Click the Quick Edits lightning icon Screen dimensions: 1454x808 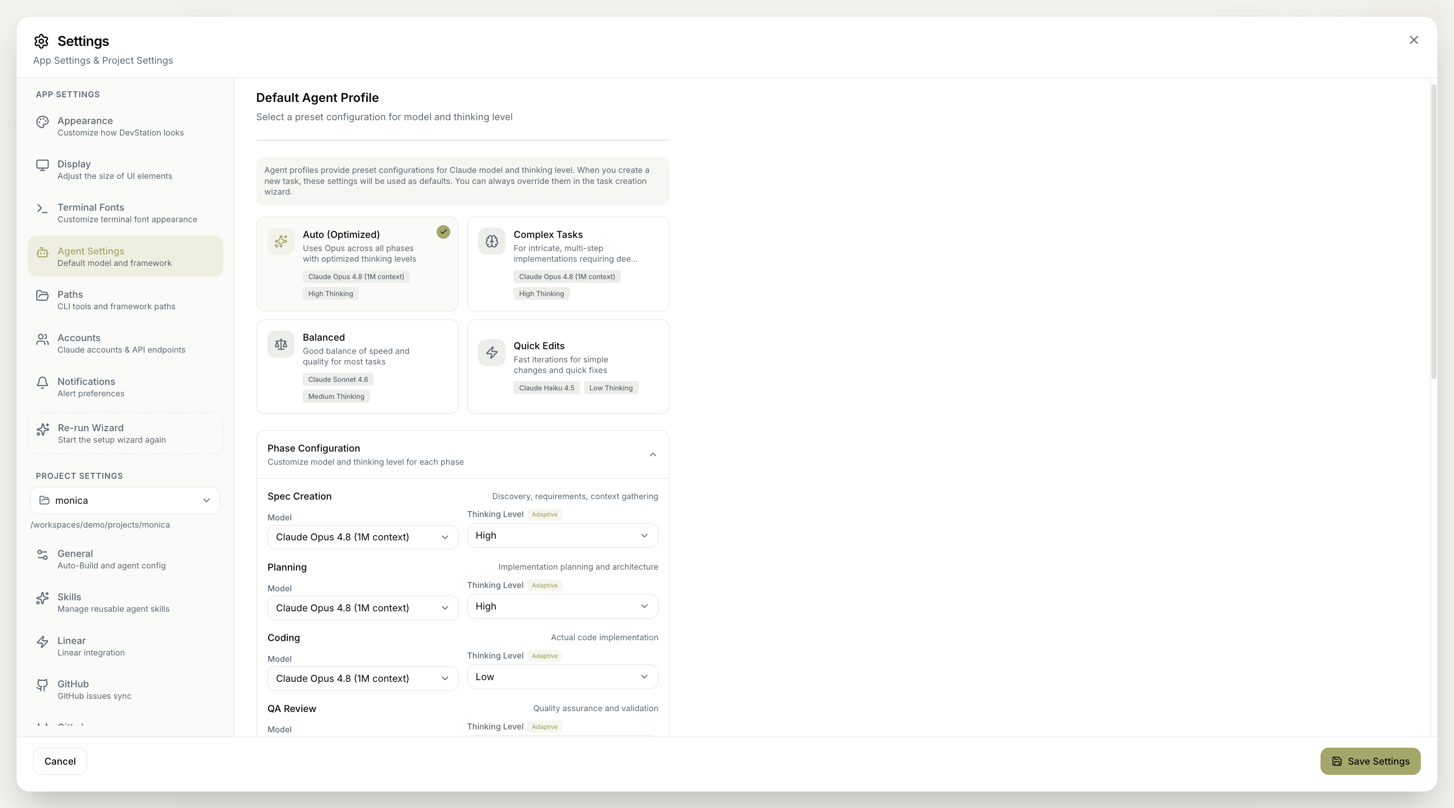(491, 353)
